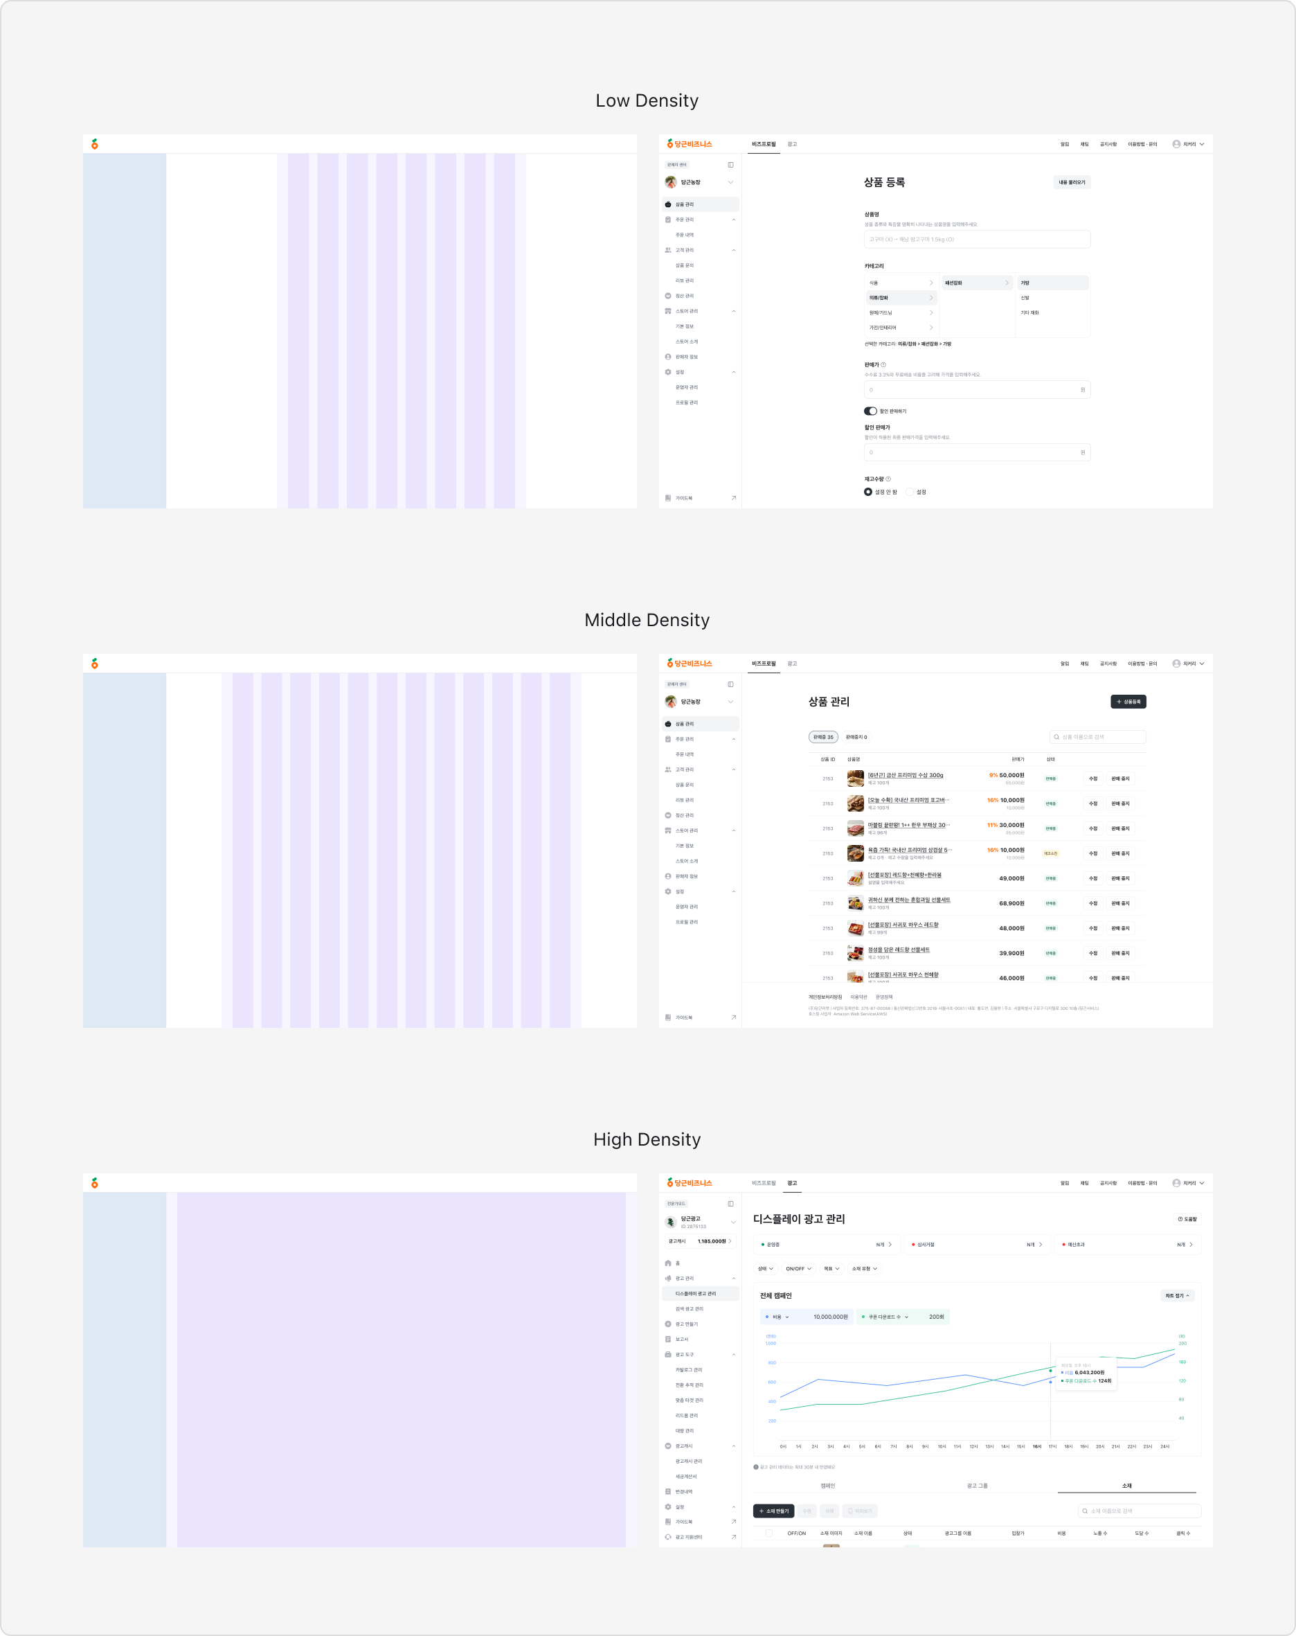
Task: Click the 홈 house icon in ad sidebar
Action: (x=668, y=1263)
